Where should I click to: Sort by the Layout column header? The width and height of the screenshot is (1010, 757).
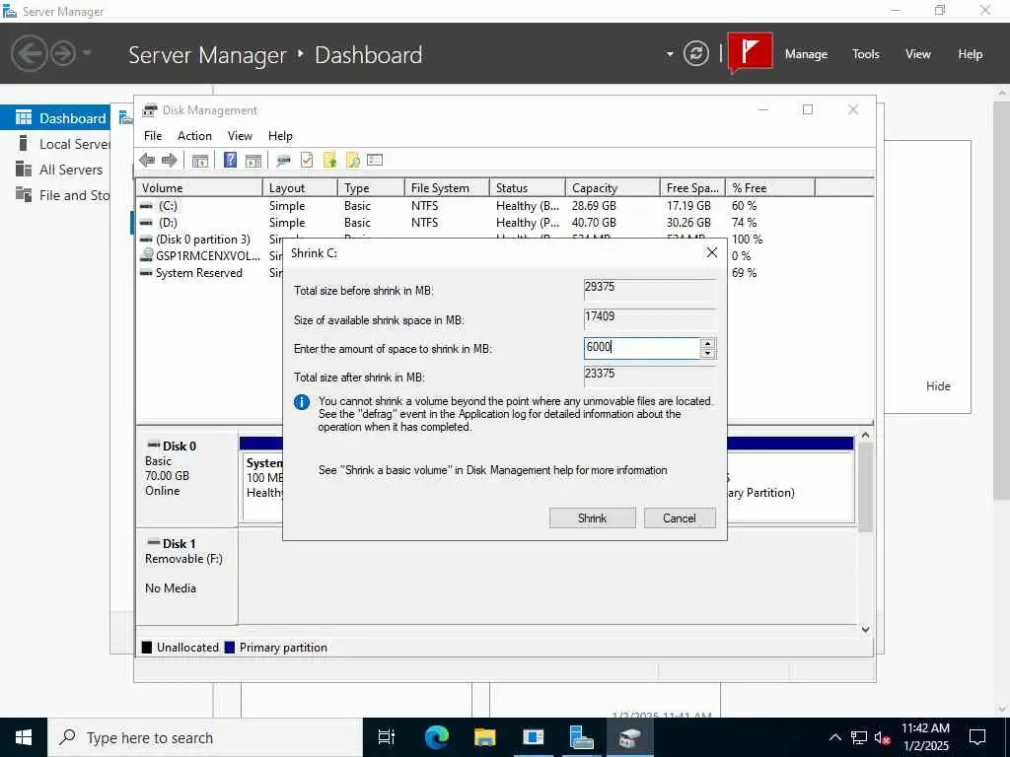300,188
